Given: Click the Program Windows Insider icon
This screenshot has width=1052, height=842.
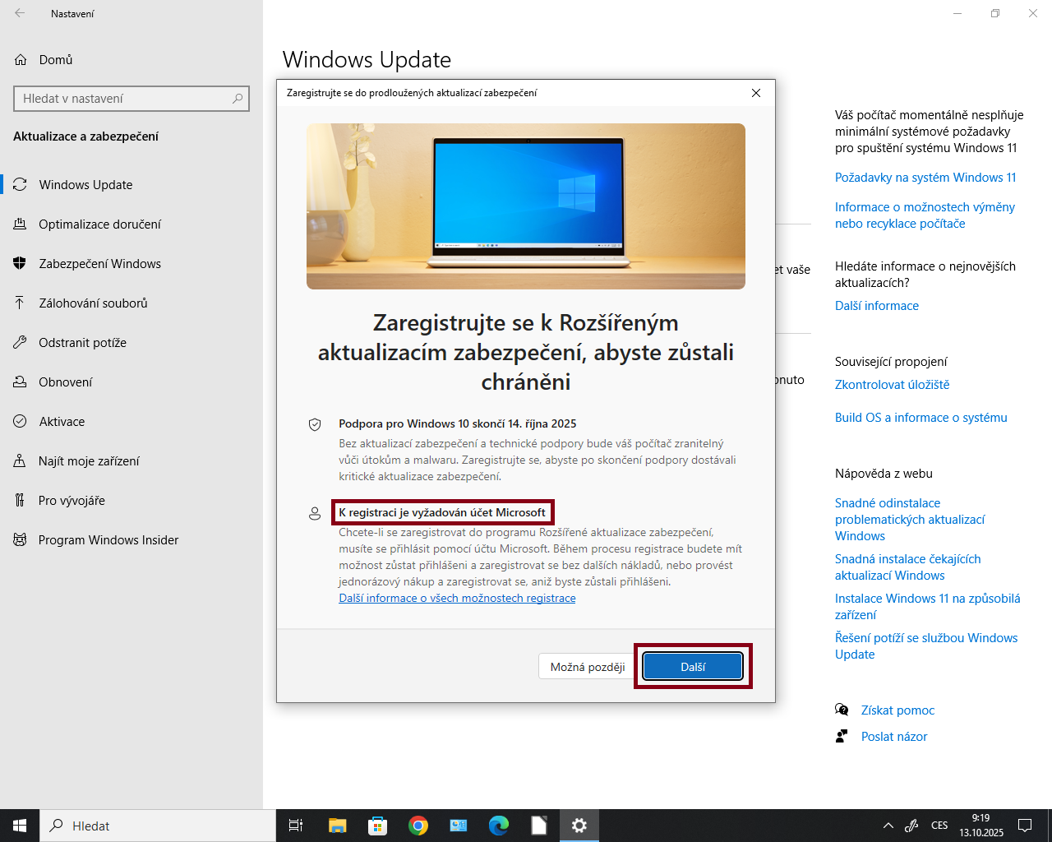Looking at the screenshot, I should 21,539.
